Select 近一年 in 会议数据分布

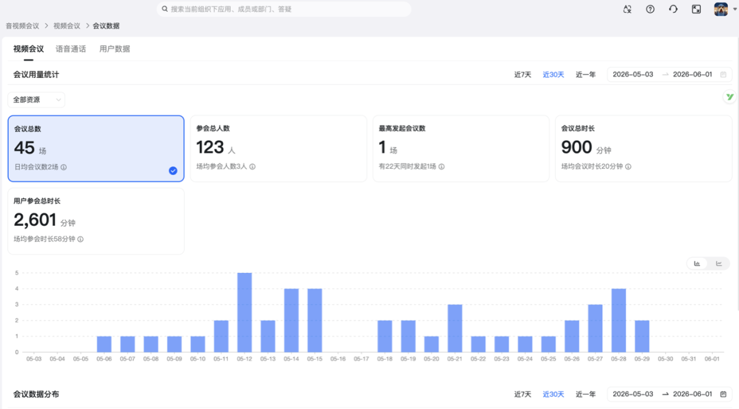click(x=585, y=394)
